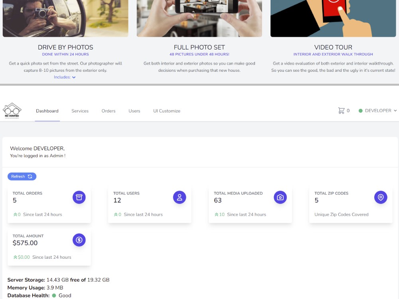Click the VIDEO TOUR heading
The width and height of the screenshot is (399, 299).
[333, 47]
